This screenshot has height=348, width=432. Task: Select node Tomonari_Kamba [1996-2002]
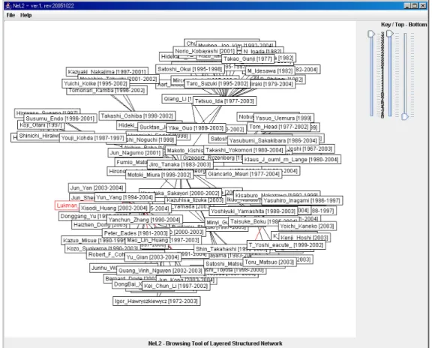pos(106,91)
